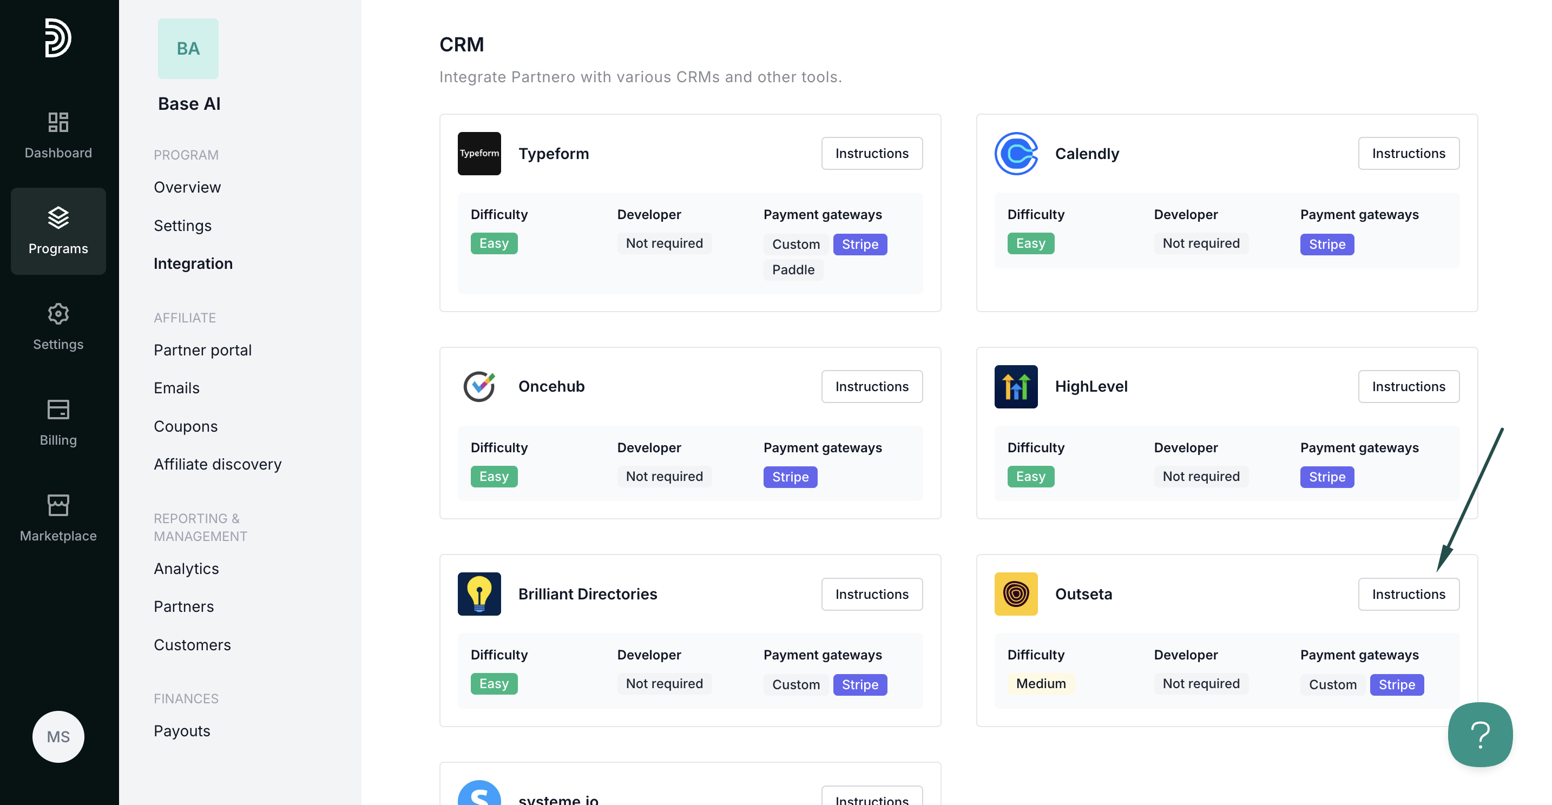The height and width of the screenshot is (805, 1552).
Task: Click the Custom tag in Typeform card
Action: 795,245
